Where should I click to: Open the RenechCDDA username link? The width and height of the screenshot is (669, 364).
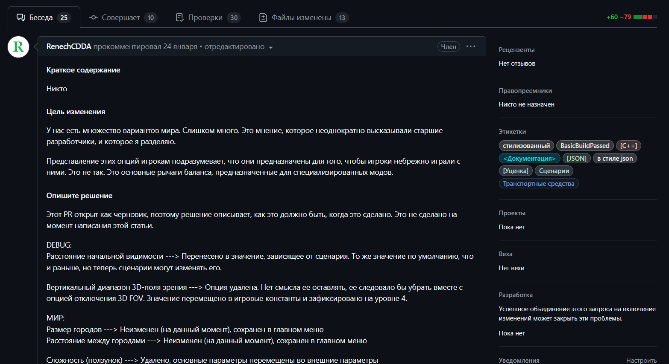(69, 46)
